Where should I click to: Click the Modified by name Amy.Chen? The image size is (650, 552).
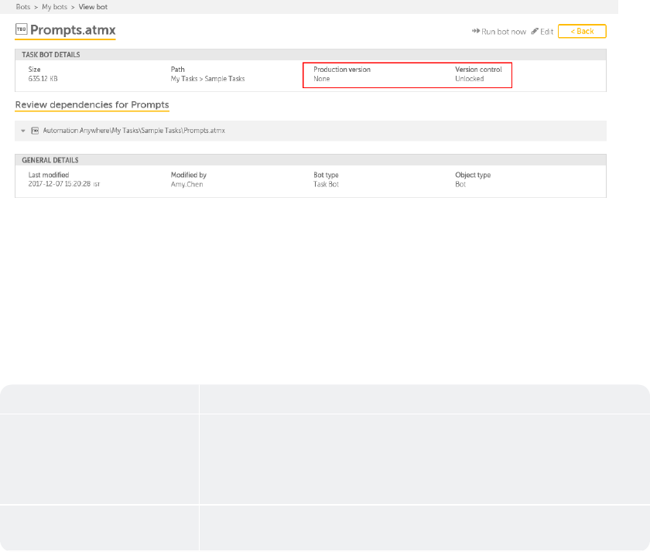click(187, 185)
